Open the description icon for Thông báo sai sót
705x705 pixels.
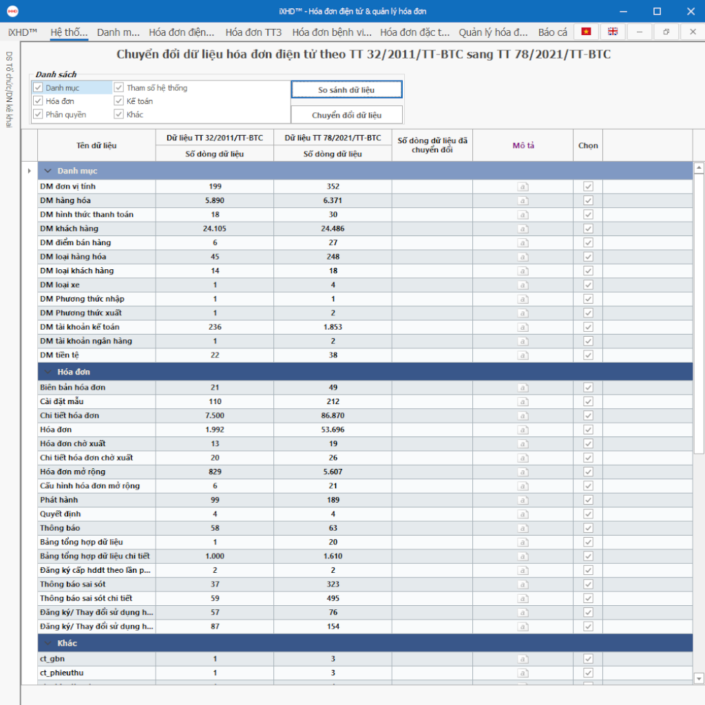click(523, 584)
